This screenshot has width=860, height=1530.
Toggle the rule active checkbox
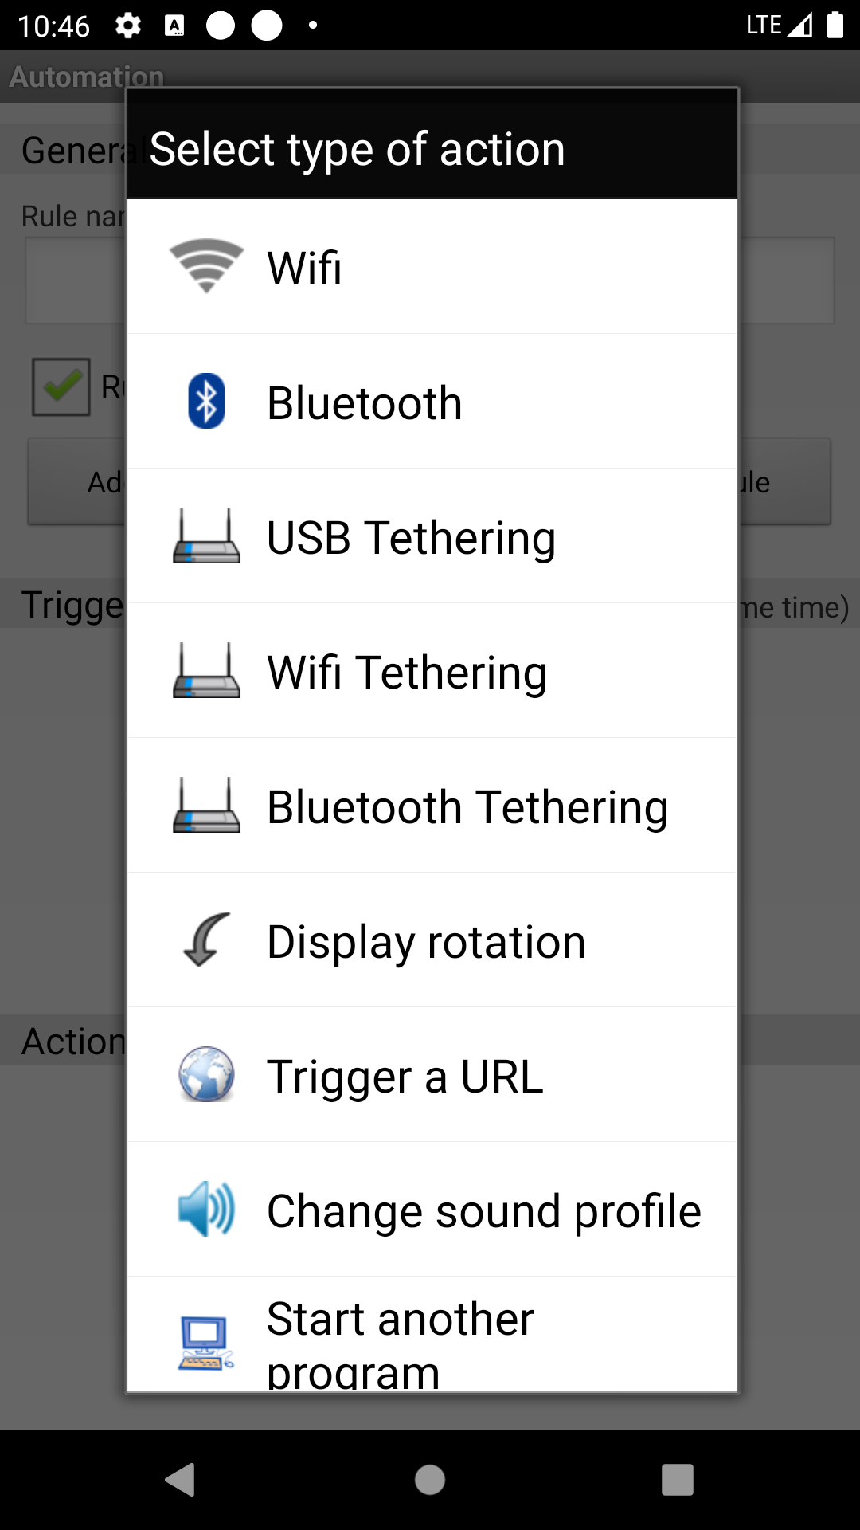coord(61,387)
